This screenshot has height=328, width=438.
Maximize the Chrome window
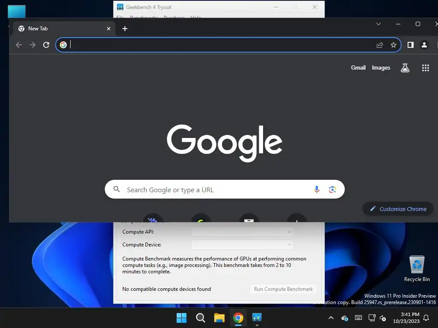click(x=418, y=24)
